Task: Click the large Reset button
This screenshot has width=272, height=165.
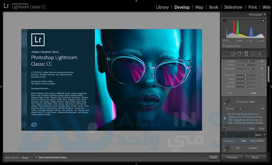Action: tap(255, 157)
